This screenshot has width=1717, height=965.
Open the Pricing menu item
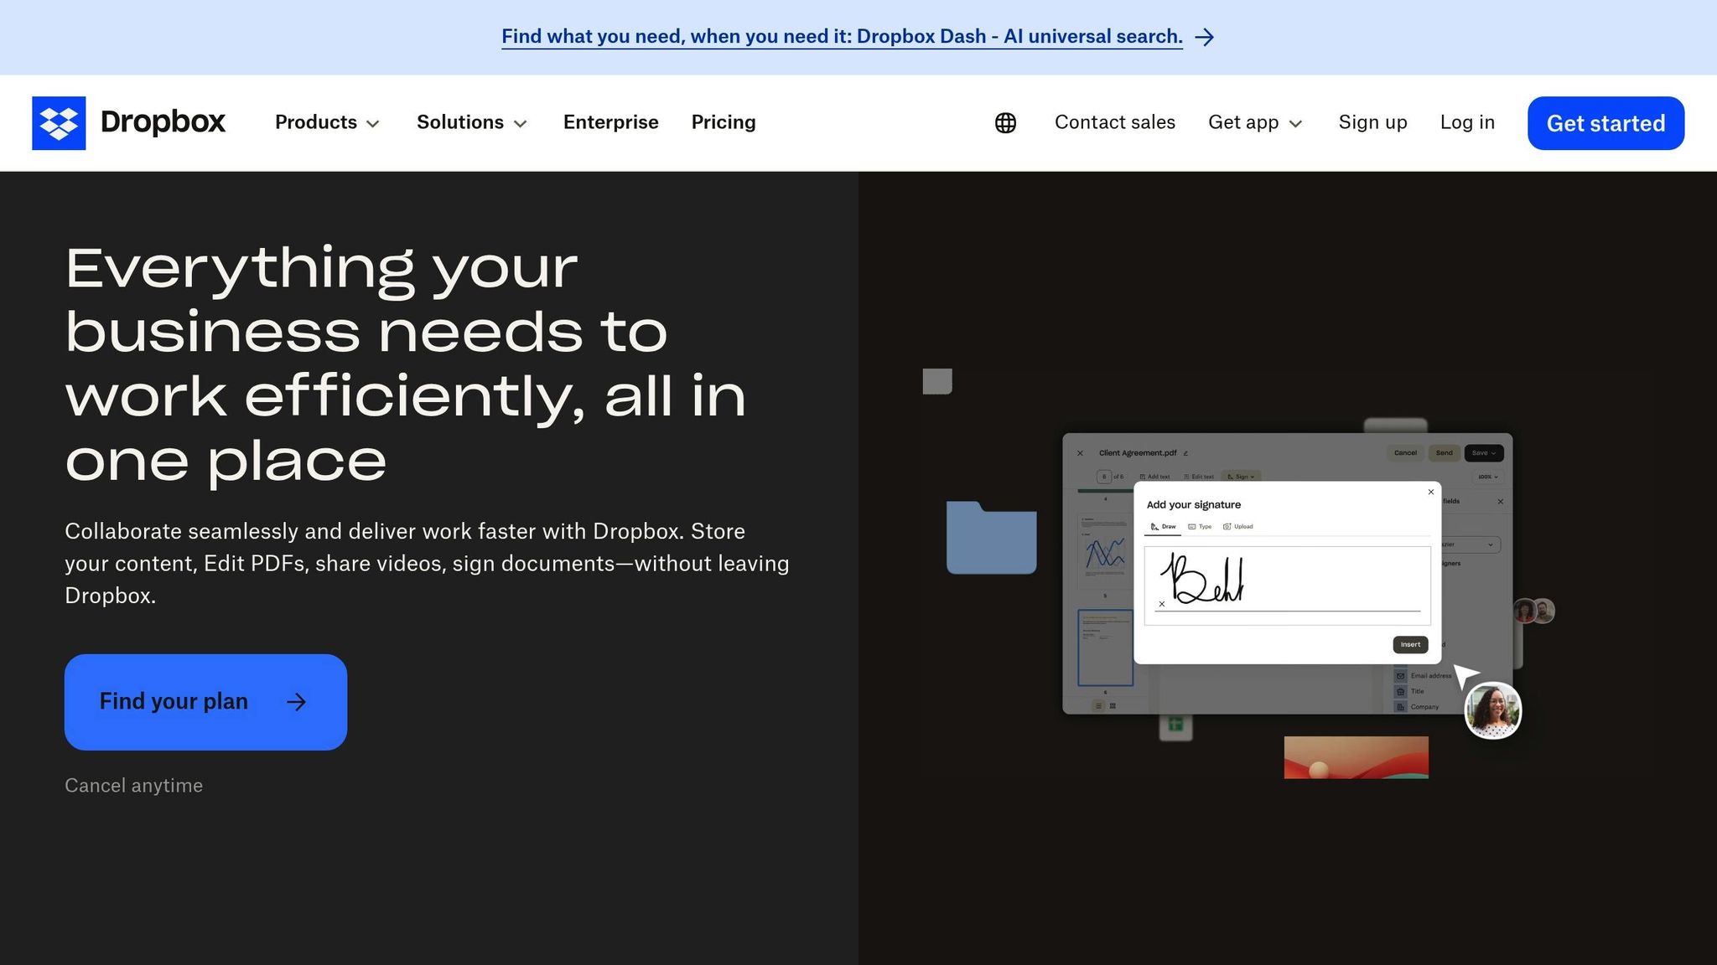[723, 122]
